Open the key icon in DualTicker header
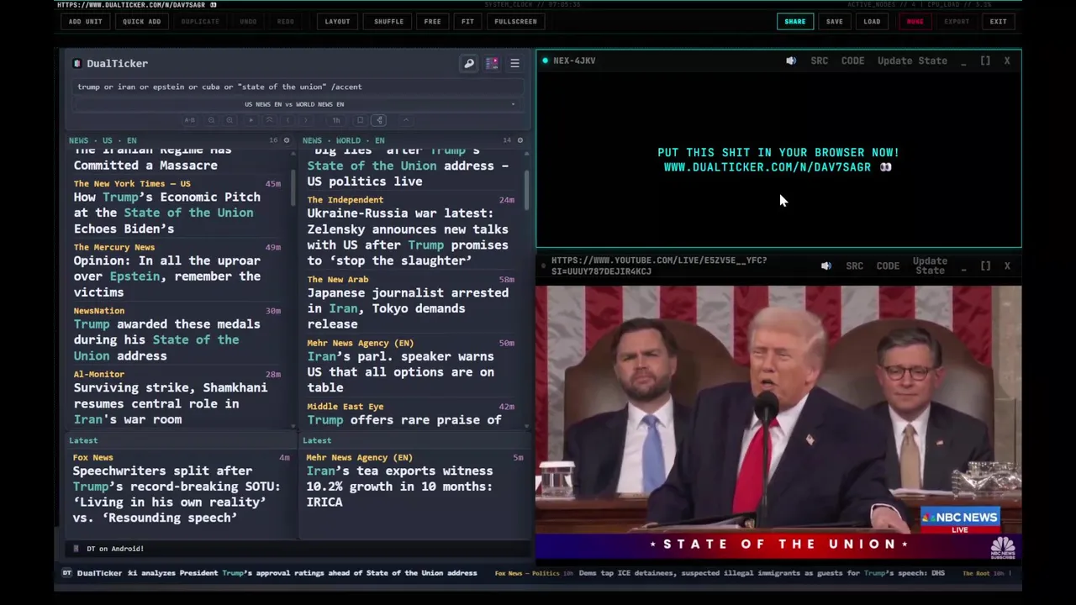1076x605 pixels. coord(469,64)
